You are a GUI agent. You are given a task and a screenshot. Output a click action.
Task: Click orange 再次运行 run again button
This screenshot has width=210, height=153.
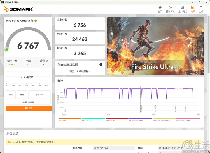coord(29,108)
